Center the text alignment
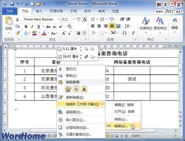The height and width of the screenshot is (141, 185). [99, 26]
